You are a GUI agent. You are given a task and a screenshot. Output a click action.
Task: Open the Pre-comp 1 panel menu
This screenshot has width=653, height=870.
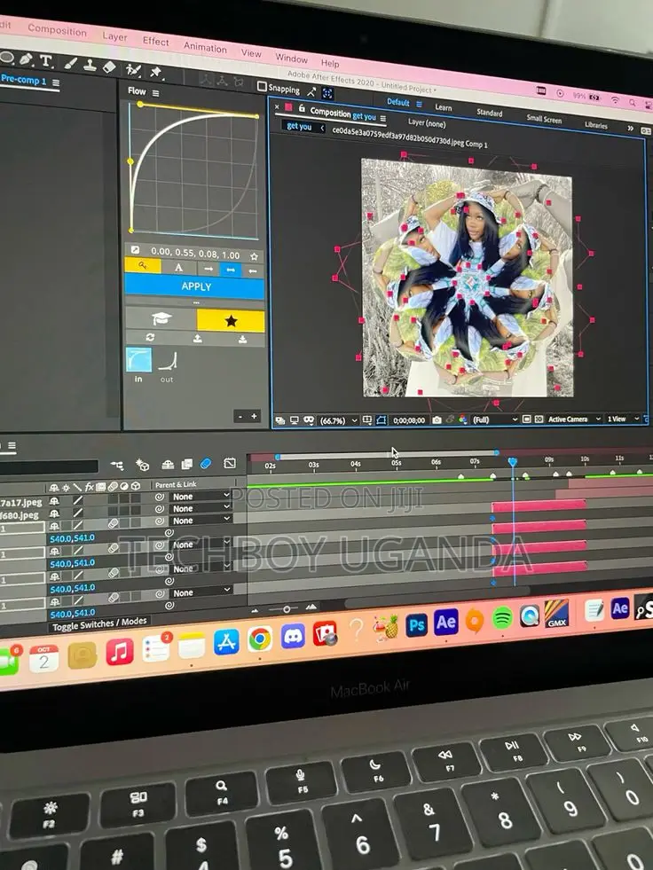[x=56, y=82]
